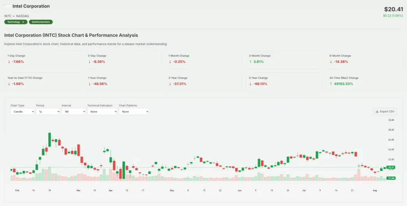Click the red down arrow for 5-Day Change
The image size is (407, 206).
point(89,62)
